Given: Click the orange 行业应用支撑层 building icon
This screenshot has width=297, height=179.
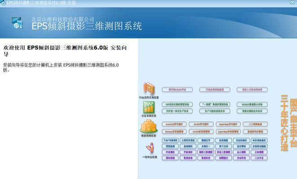Looking at the screenshot, I should 149,88.
